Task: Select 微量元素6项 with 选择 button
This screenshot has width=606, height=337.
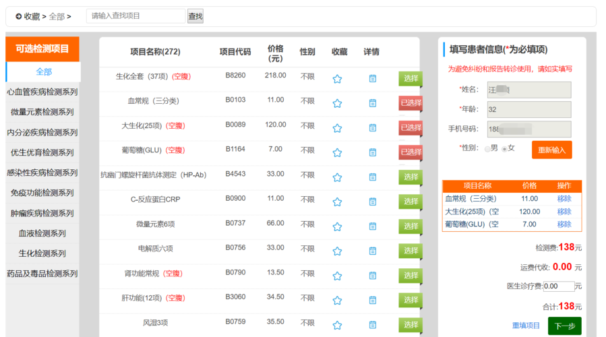Action: (x=411, y=226)
